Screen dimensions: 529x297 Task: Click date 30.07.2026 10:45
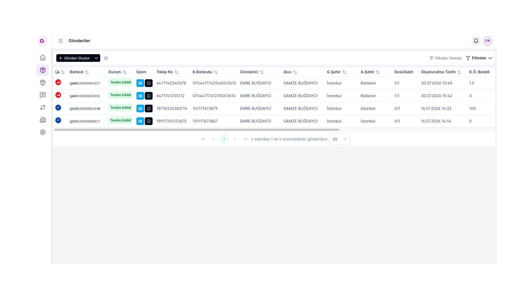pos(436,83)
